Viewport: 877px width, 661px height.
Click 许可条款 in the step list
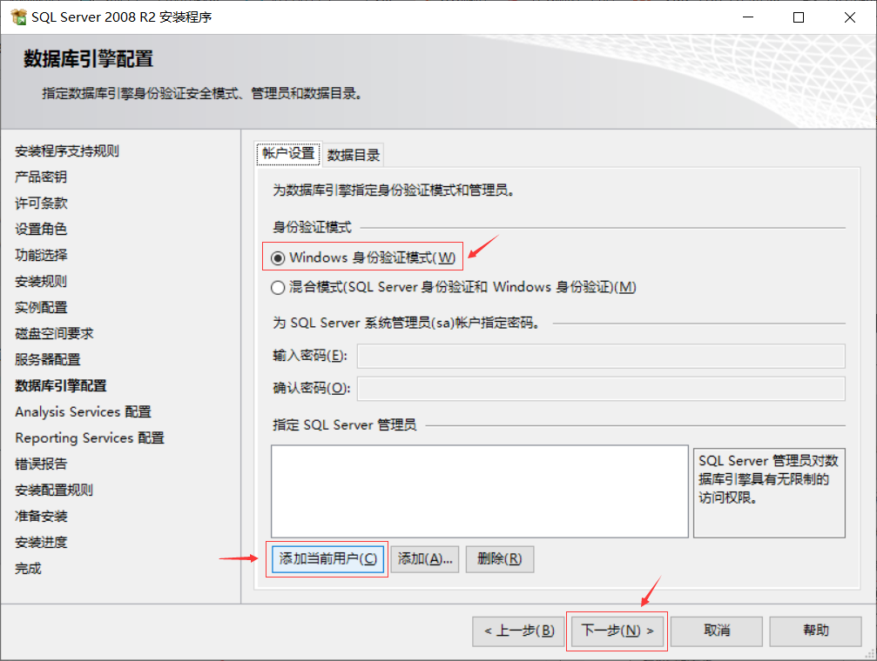(41, 204)
